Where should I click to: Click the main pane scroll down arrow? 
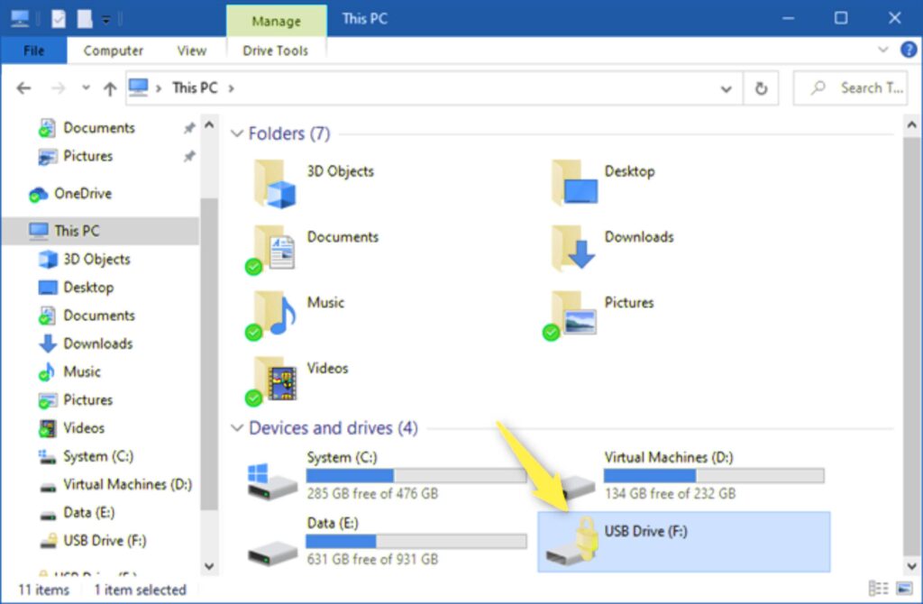pyautogui.click(x=911, y=566)
